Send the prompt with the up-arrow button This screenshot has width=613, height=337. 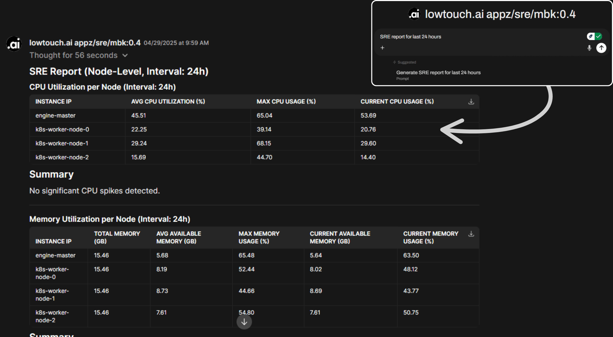(x=601, y=48)
